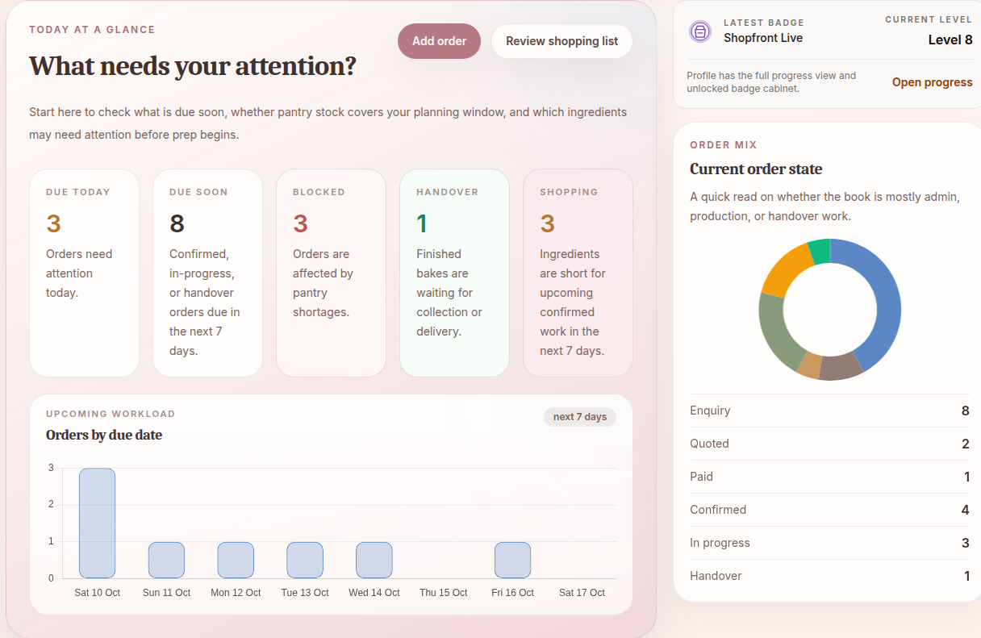The image size is (981, 638).
Task: Select the Due Today card
Action: (x=84, y=273)
